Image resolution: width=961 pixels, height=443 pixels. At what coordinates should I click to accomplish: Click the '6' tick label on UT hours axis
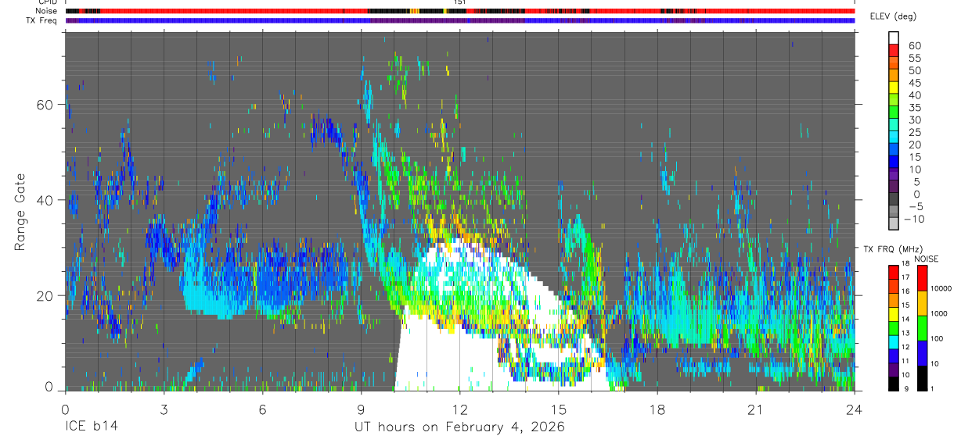pos(262,409)
